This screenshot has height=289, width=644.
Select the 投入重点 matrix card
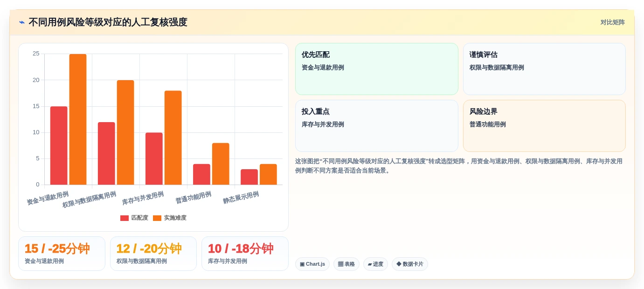[377, 126]
